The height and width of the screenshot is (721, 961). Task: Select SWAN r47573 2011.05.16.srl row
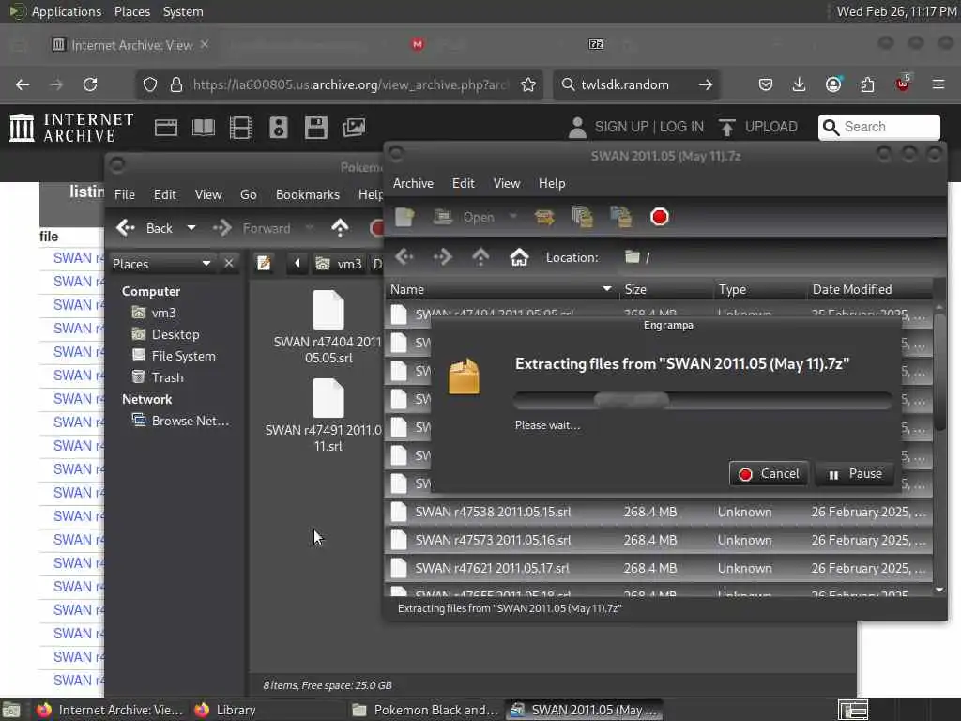(x=658, y=540)
